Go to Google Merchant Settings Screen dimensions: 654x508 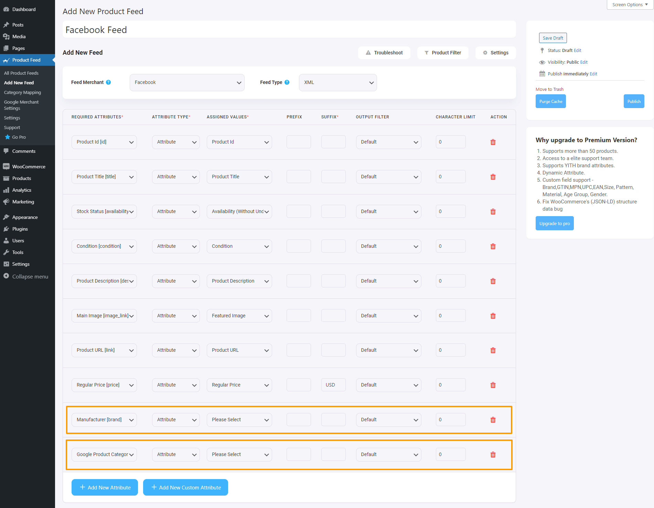click(x=21, y=105)
